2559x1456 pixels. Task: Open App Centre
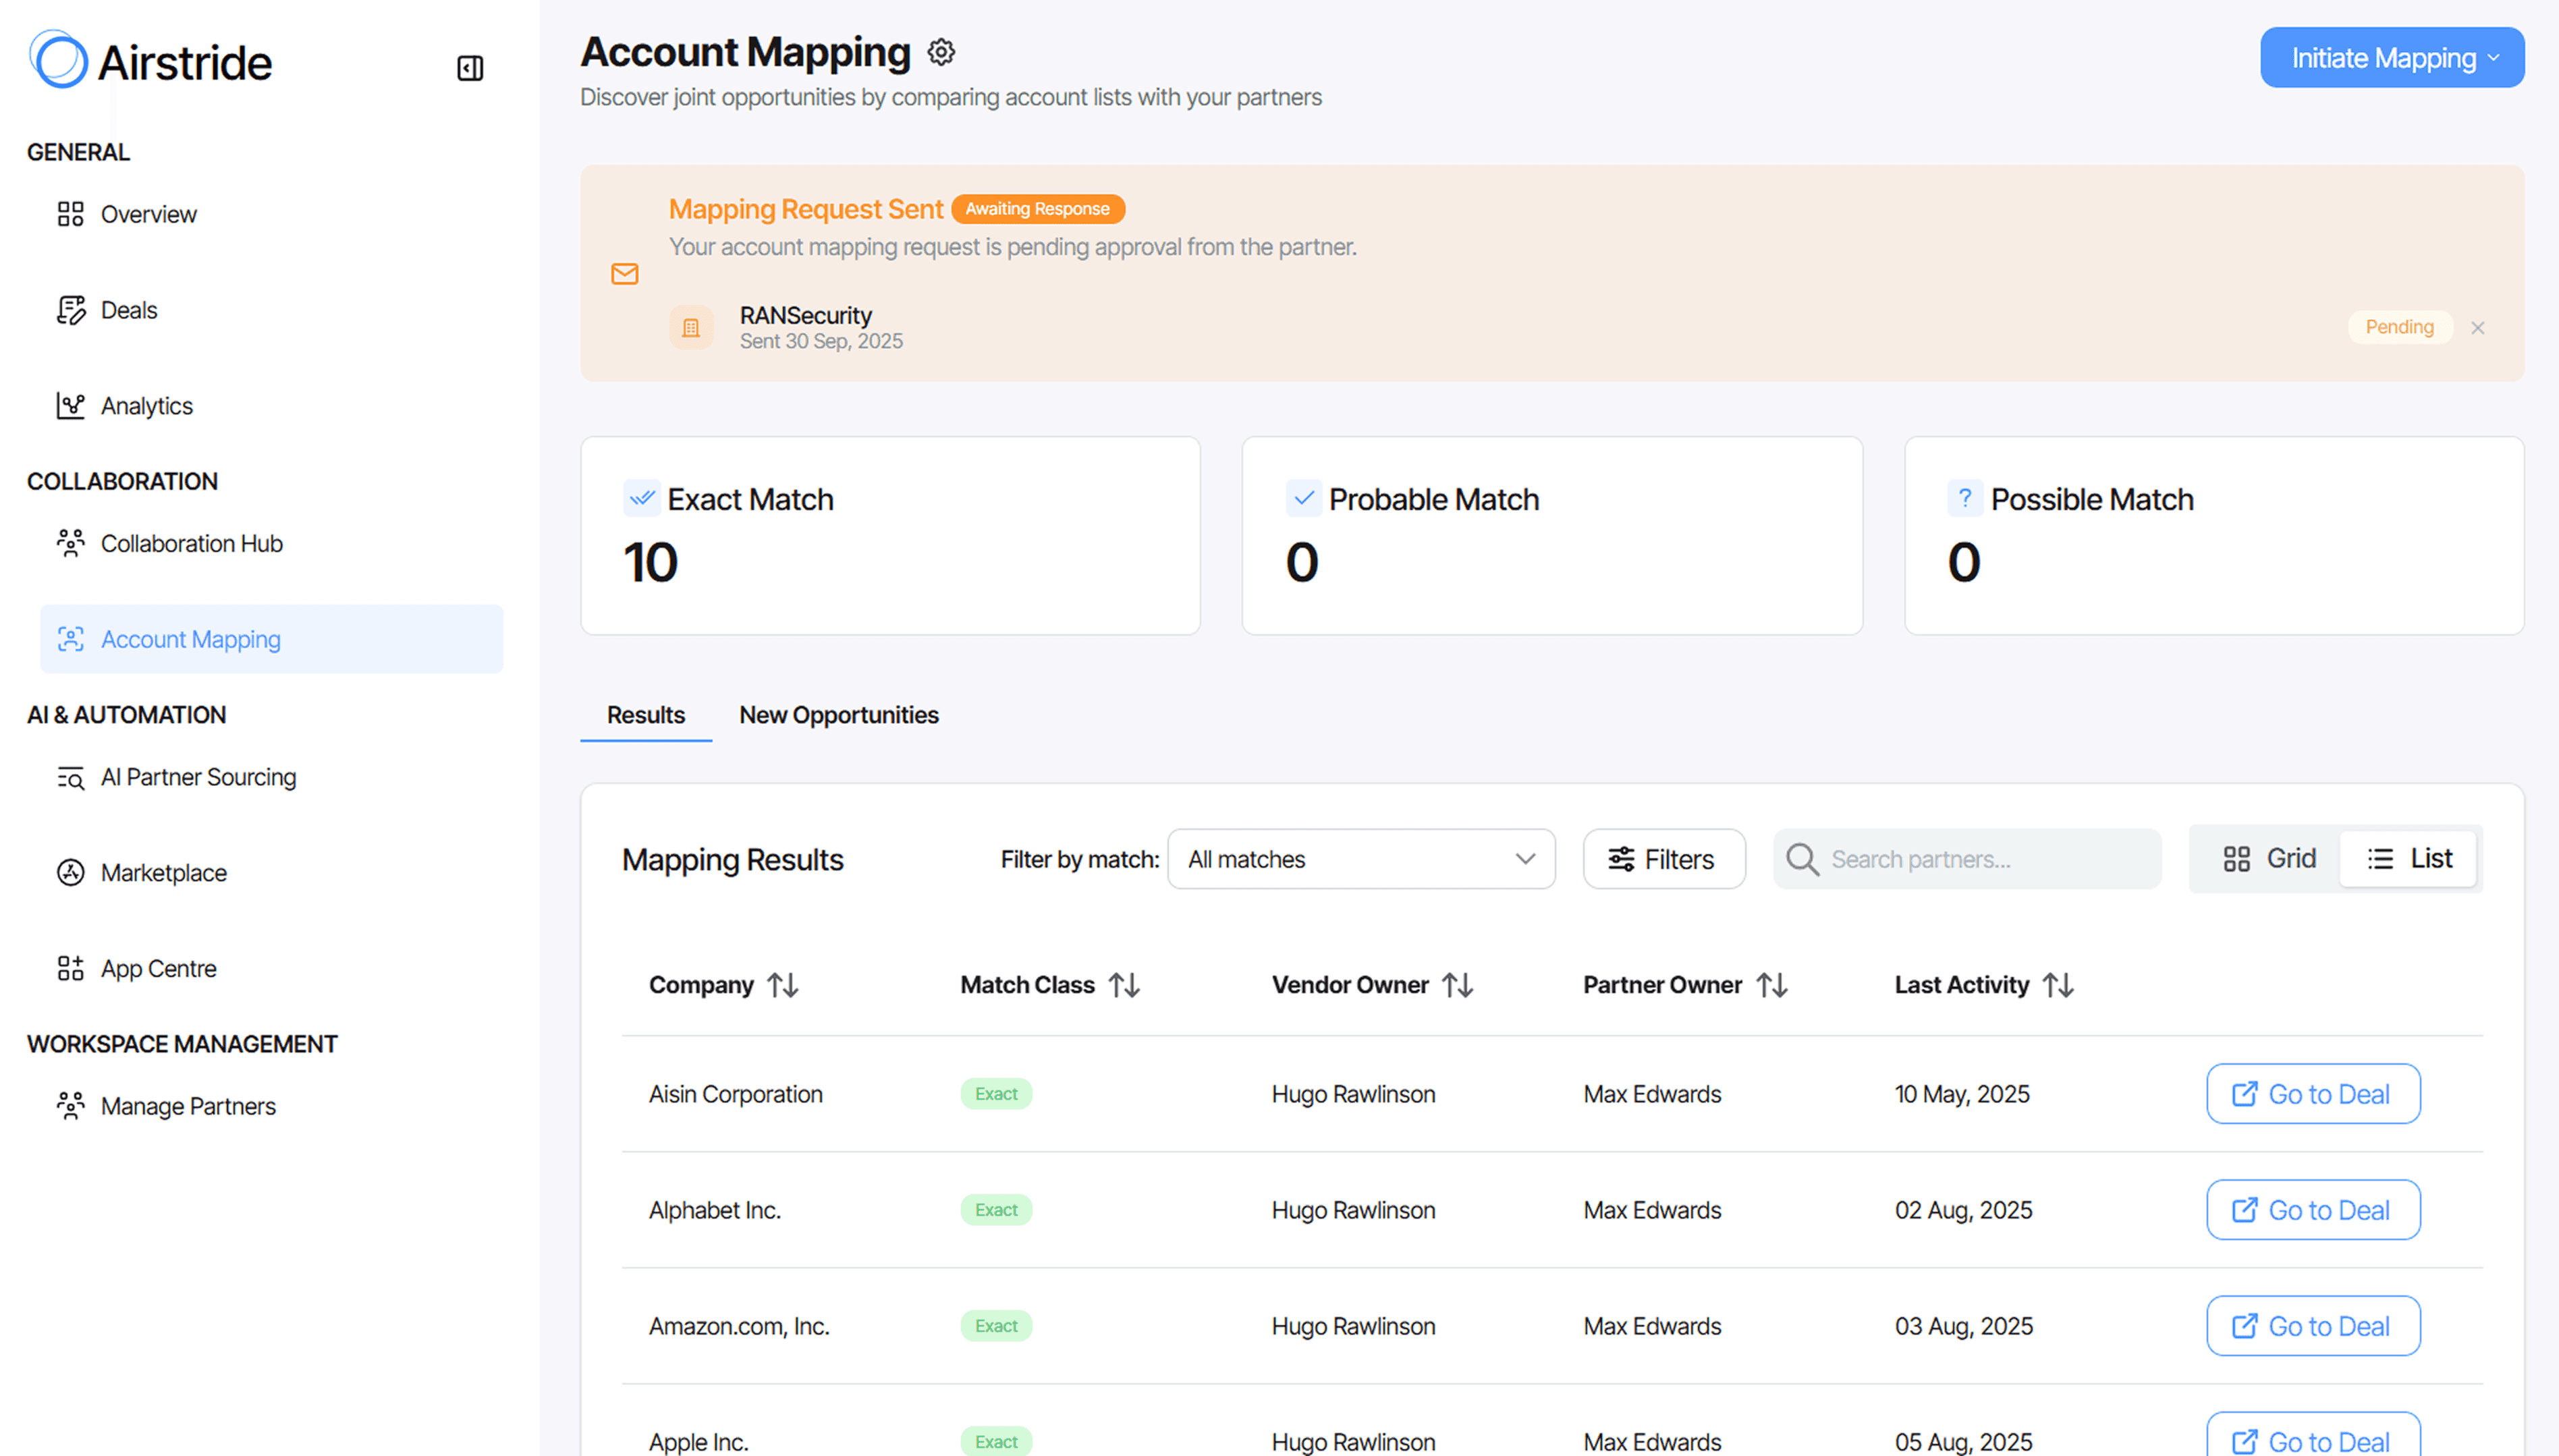158,968
